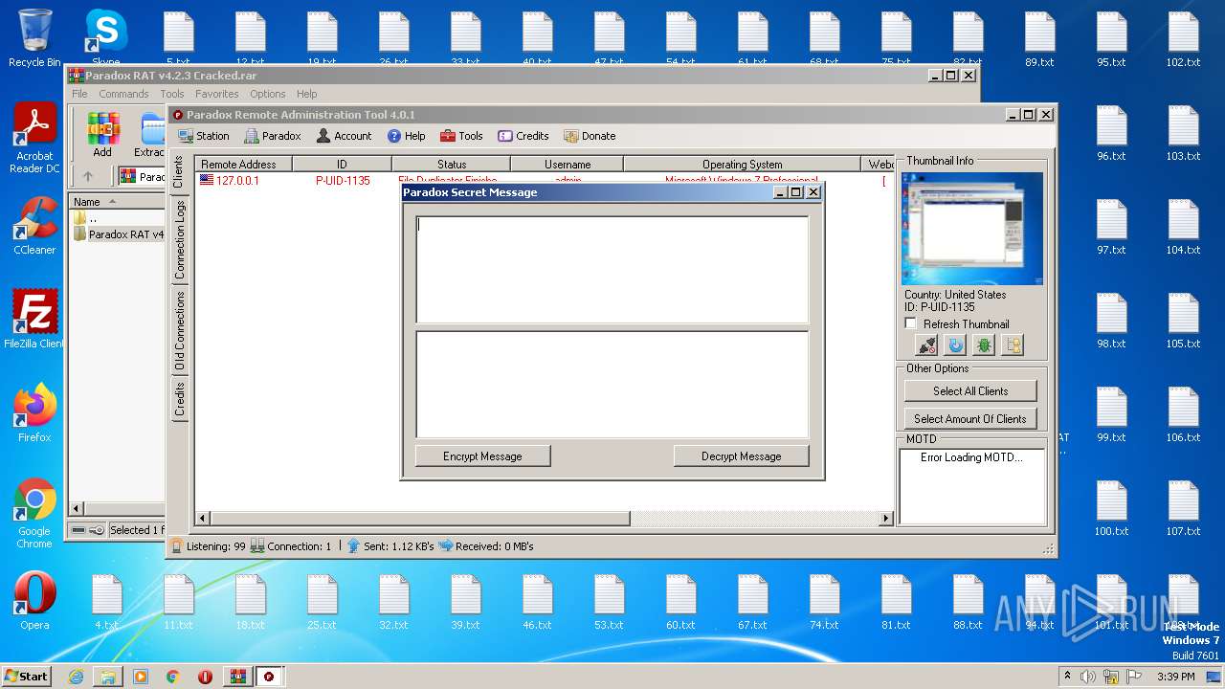The width and height of the screenshot is (1225, 689).
Task: Open the 100.txt desktop file
Action: [1111, 507]
